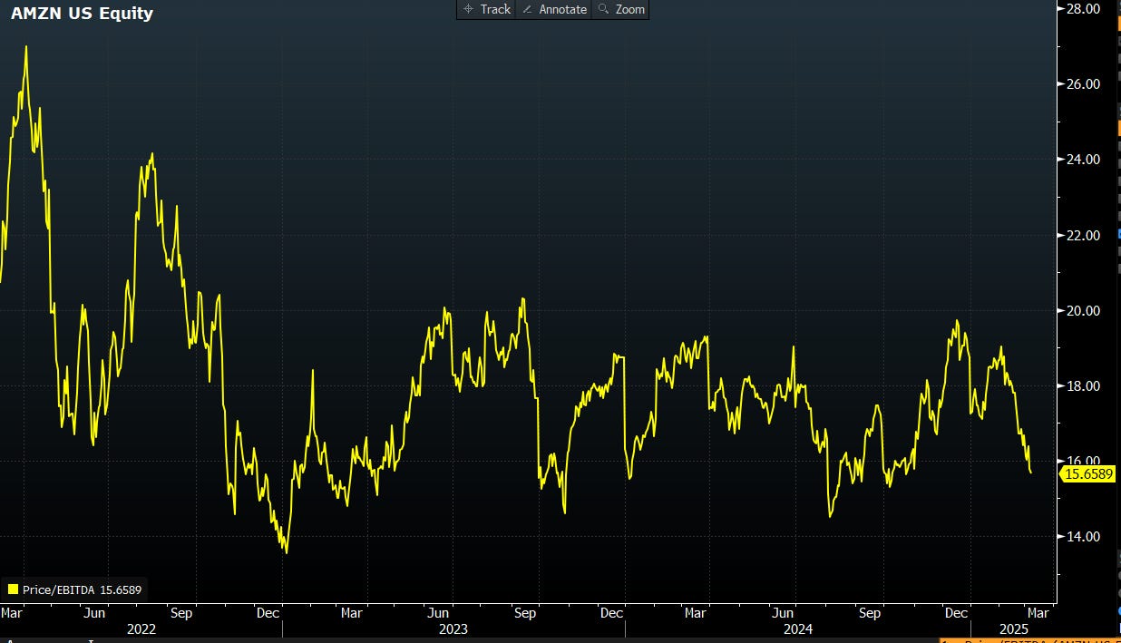Activate the Zoom tool
The image size is (1121, 643).
click(x=620, y=9)
